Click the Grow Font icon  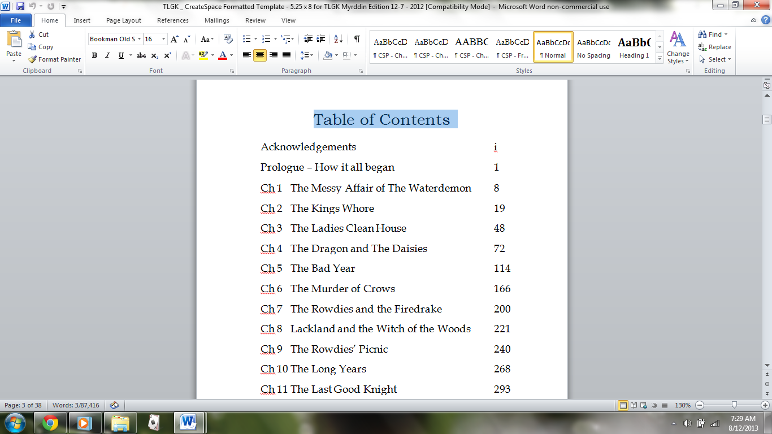click(x=175, y=39)
